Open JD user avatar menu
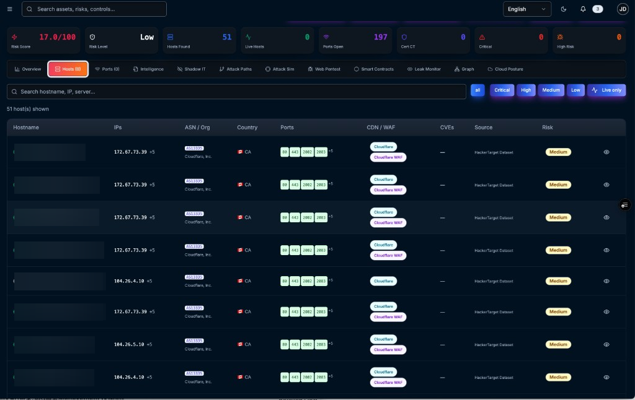 coord(623,9)
